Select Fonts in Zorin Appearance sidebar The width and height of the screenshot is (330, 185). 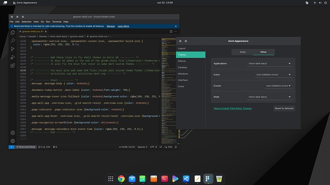tap(191, 86)
